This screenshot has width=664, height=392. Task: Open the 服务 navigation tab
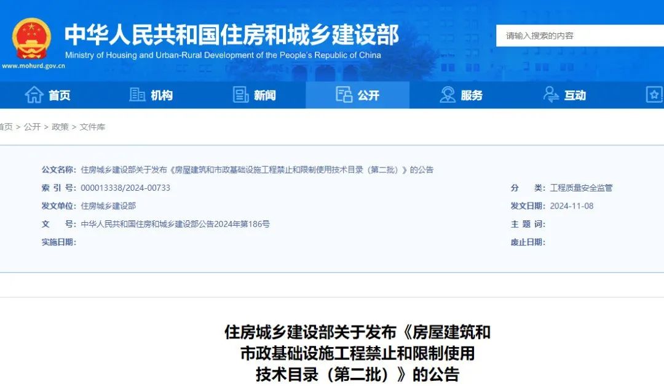460,95
